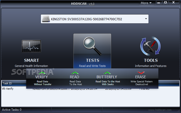Click the SMART label text
The height and width of the screenshot is (113, 181).
coord(32,60)
